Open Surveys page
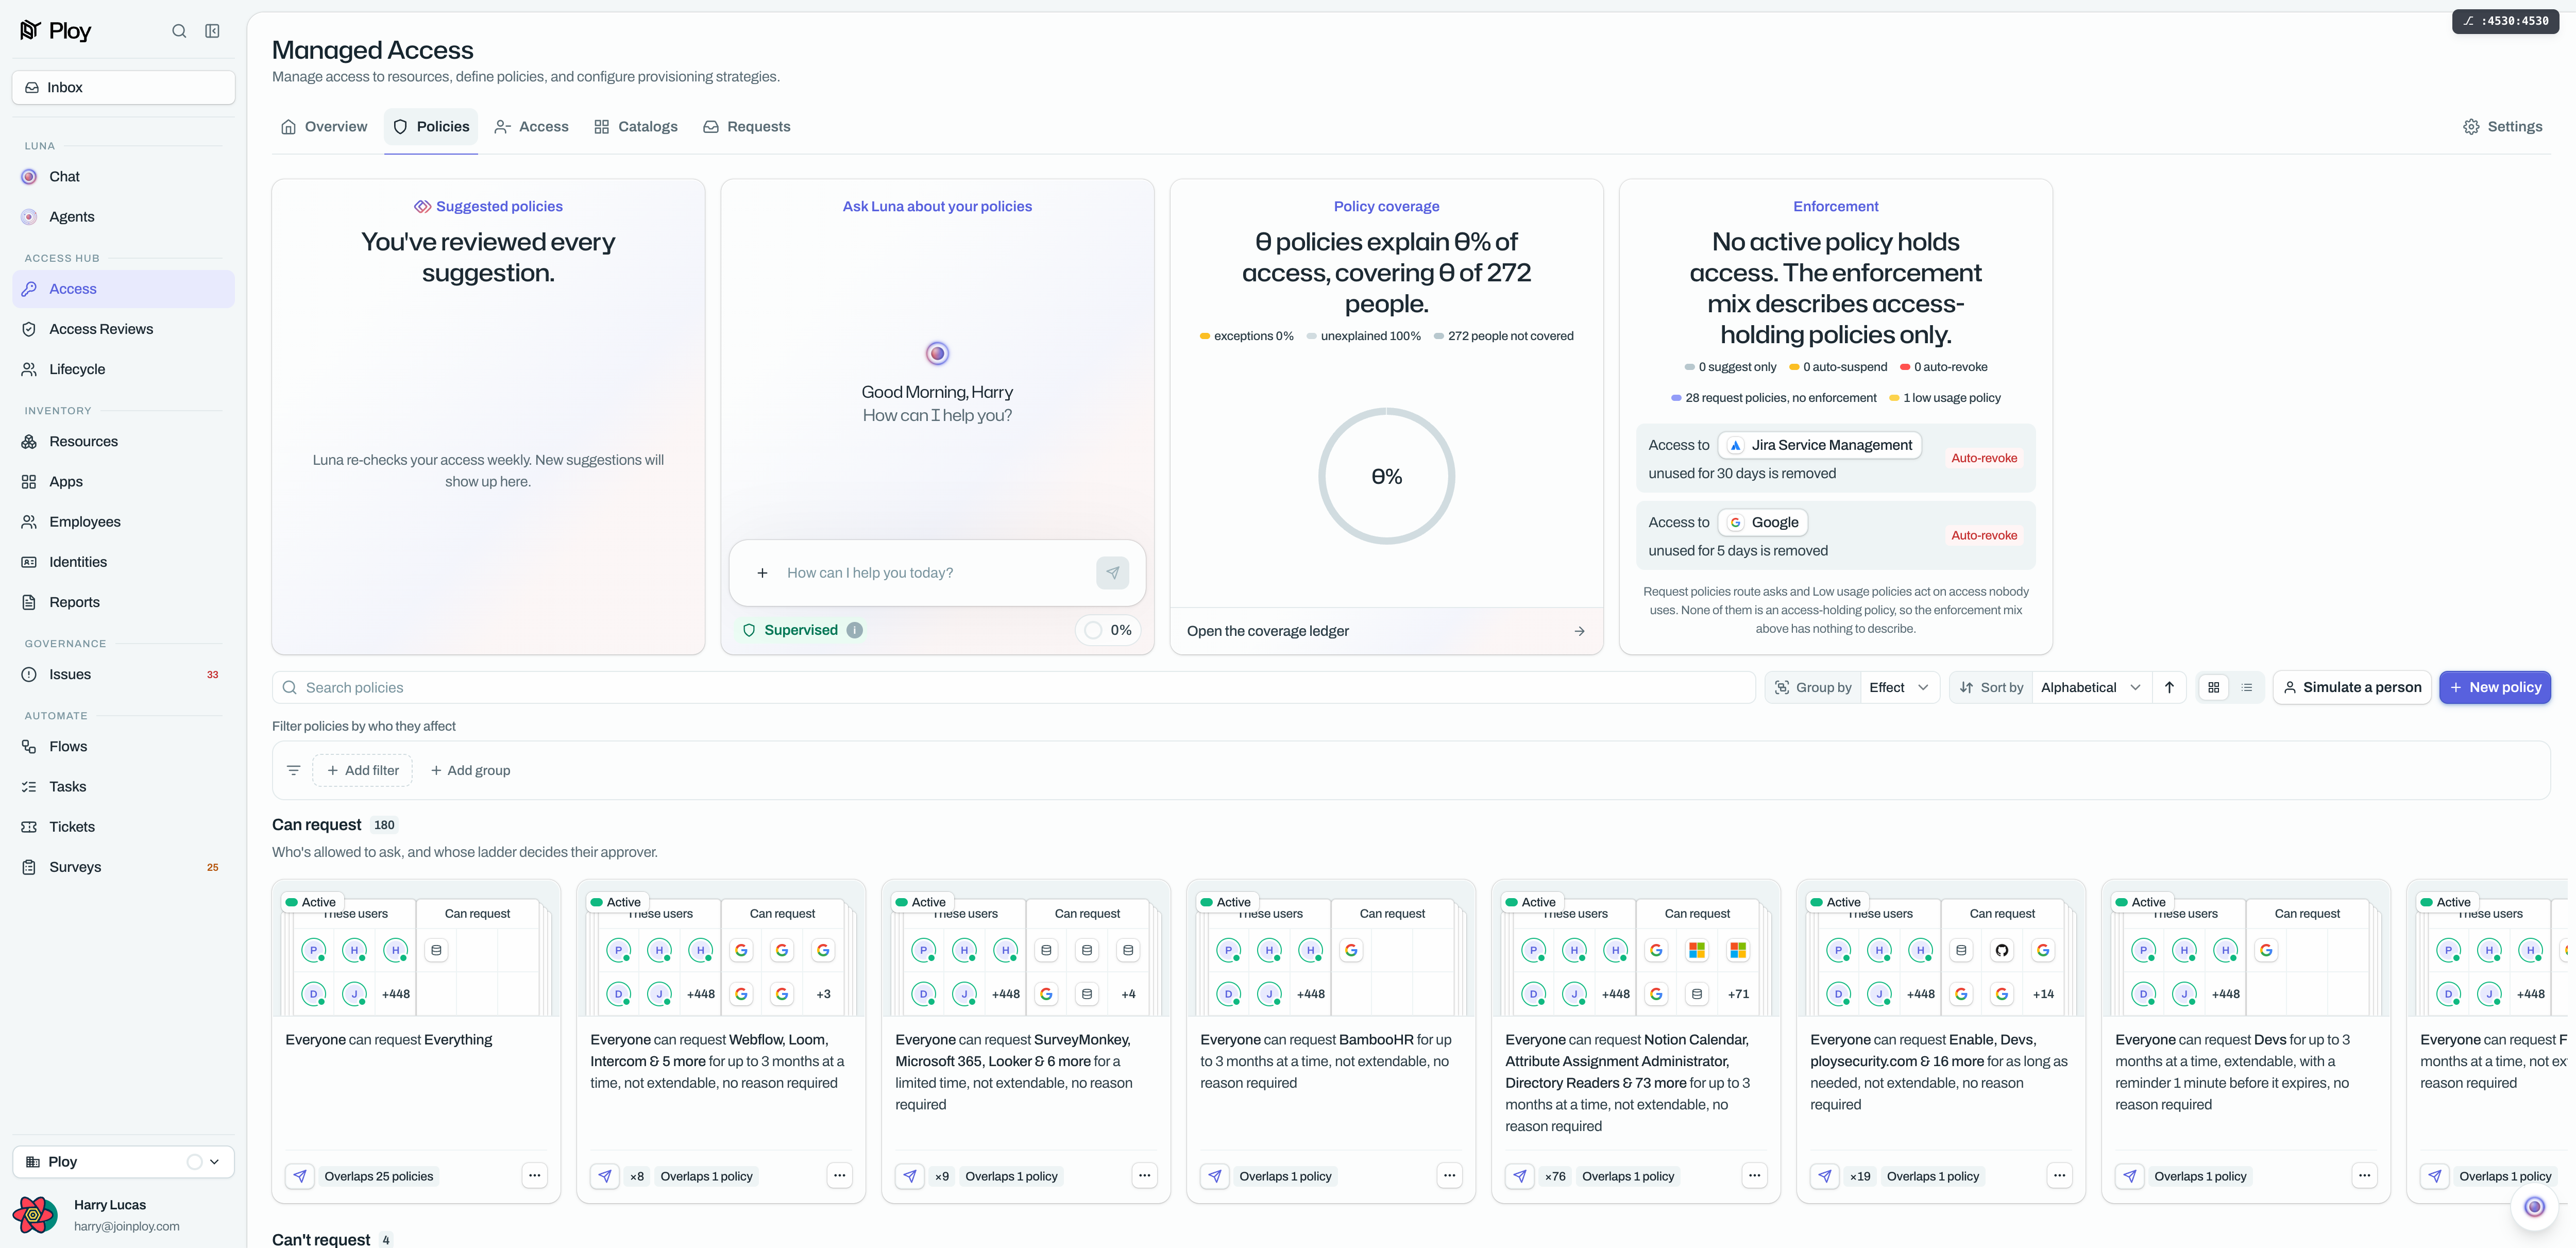 (123, 867)
